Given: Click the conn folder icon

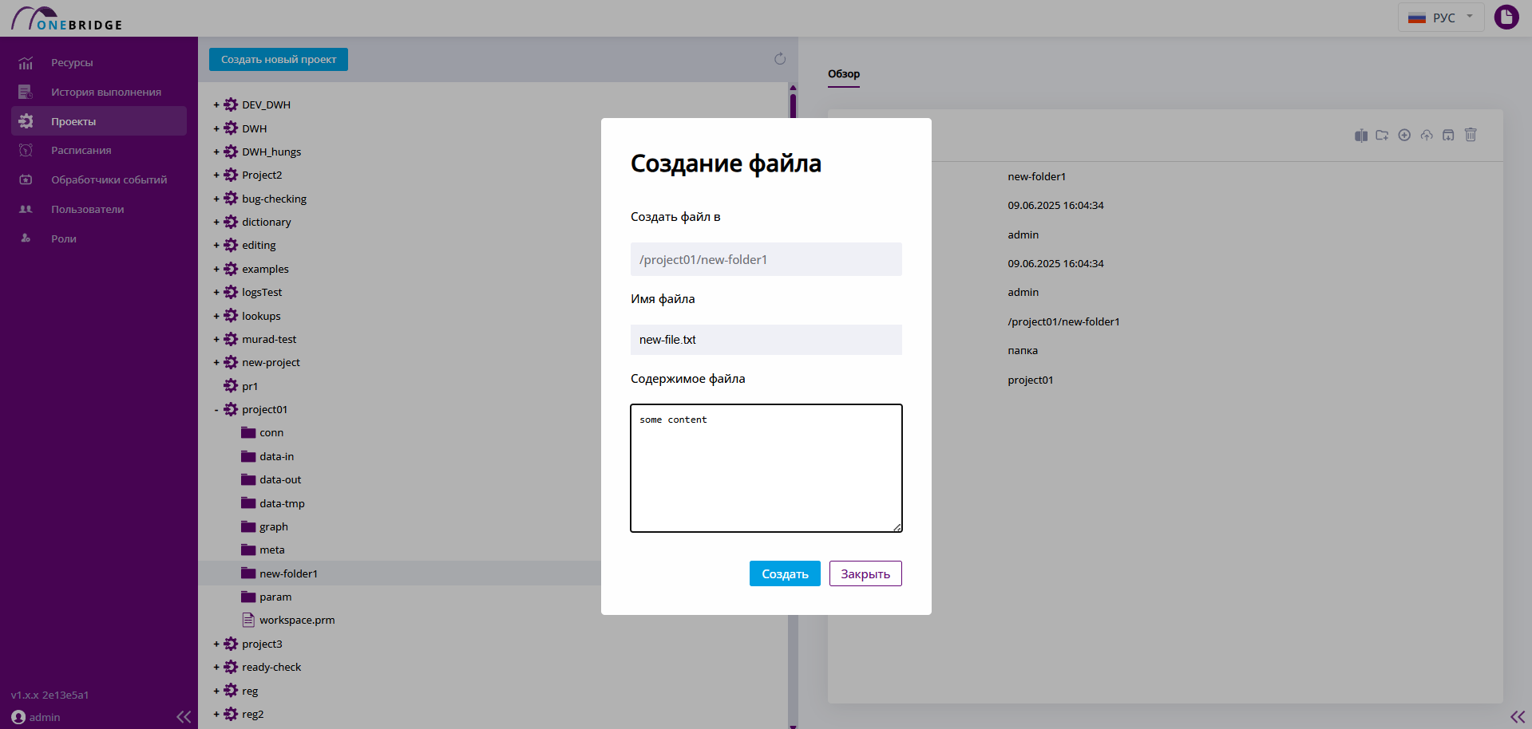Looking at the screenshot, I should [x=248, y=432].
